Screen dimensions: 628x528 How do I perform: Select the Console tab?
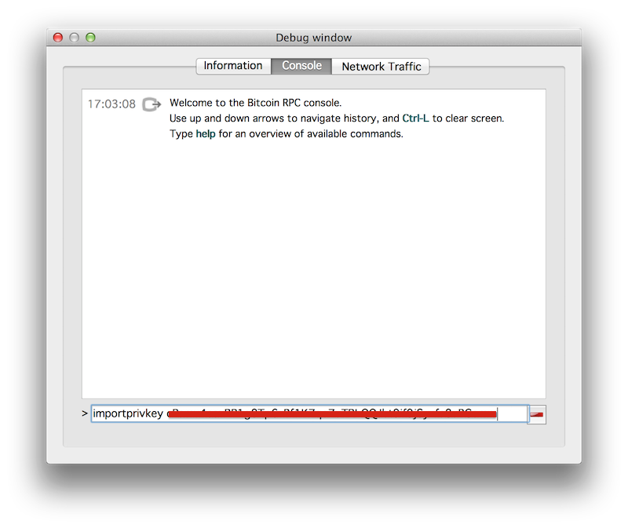(x=301, y=66)
